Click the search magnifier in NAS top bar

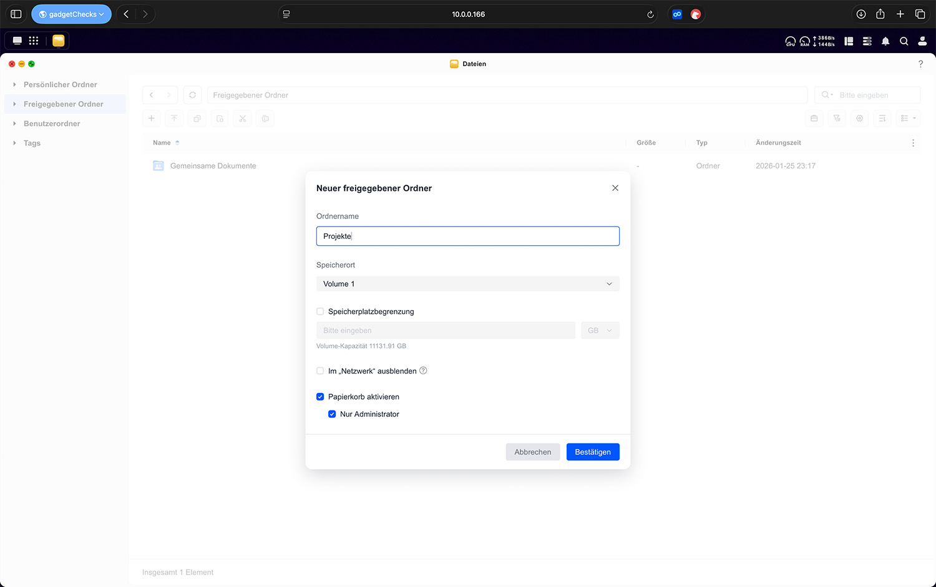click(x=904, y=41)
